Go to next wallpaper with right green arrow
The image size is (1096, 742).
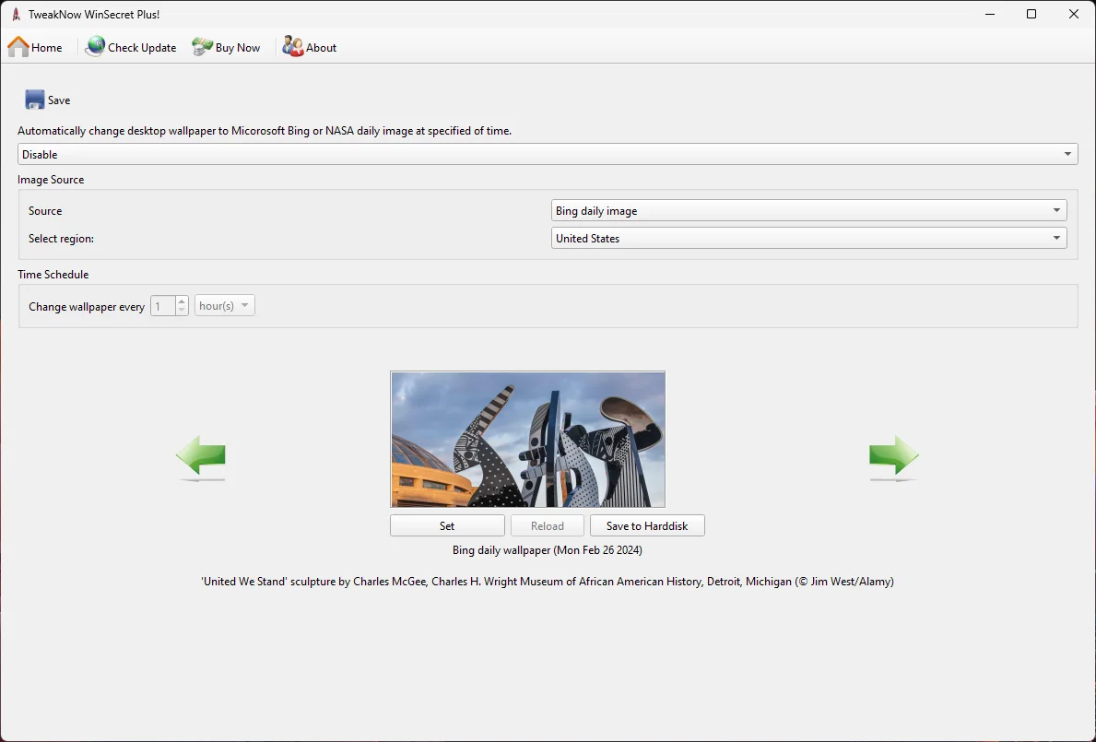[893, 457]
